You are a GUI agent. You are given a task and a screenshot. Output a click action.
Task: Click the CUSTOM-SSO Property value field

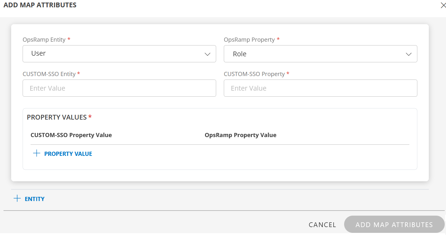(320, 88)
